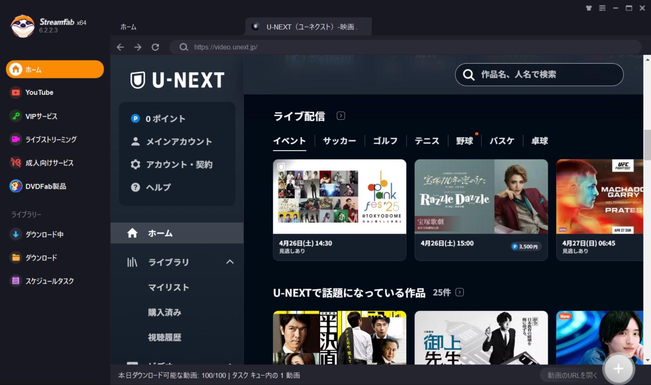Open the hamburger menu in title bar

602,8
